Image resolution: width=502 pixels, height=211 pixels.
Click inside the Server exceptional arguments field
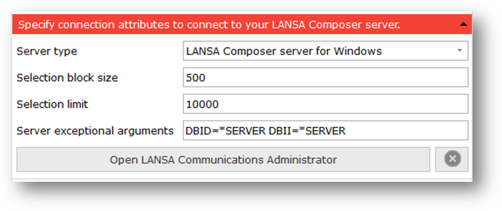[x=326, y=130]
